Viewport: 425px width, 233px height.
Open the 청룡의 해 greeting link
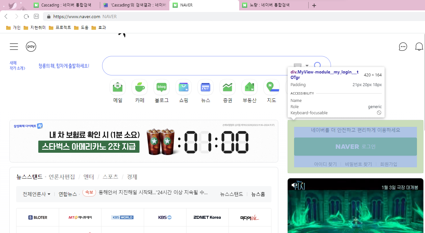pyautogui.click(x=64, y=66)
